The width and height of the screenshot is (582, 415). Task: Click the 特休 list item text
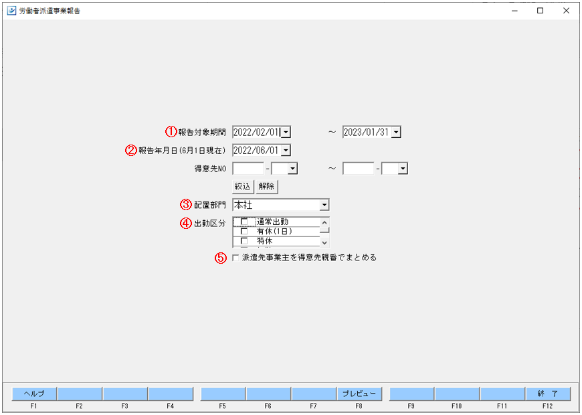click(x=265, y=241)
